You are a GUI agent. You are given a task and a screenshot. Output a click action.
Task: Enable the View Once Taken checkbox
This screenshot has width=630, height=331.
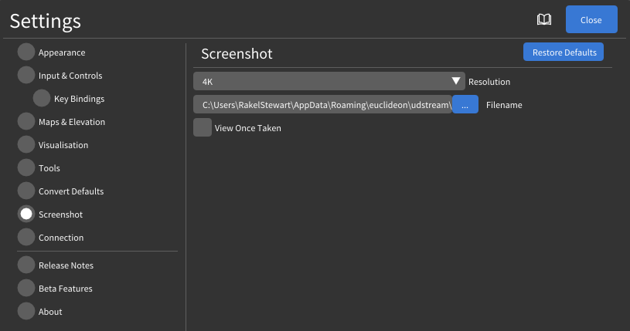pos(203,128)
